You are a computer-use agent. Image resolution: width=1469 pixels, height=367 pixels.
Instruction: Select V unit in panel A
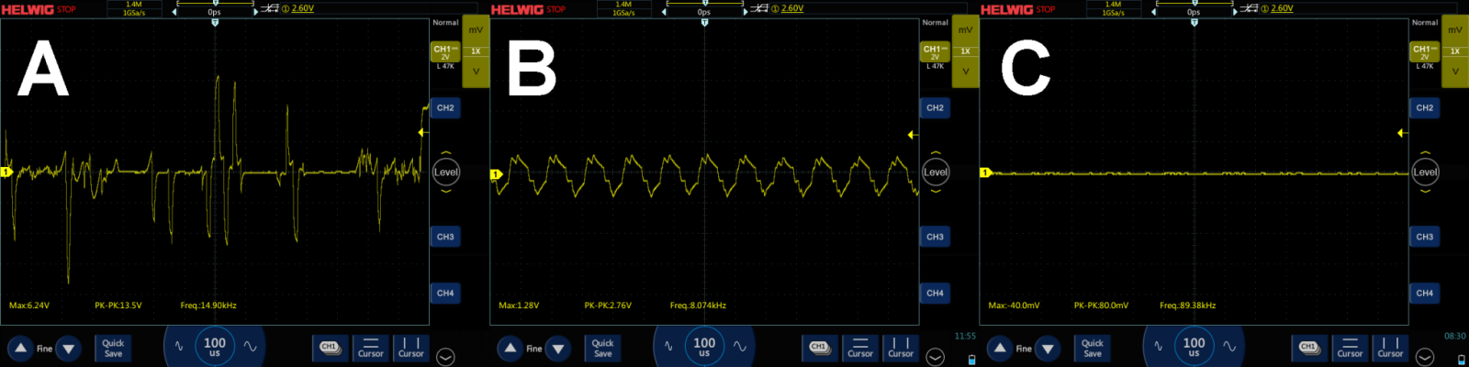click(x=476, y=72)
